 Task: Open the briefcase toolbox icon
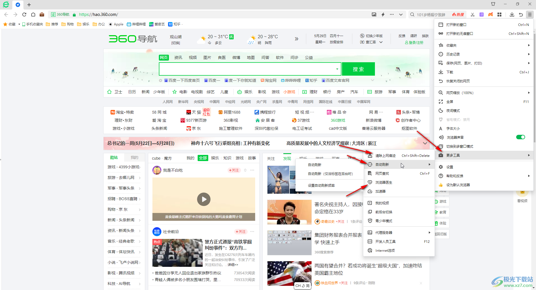pyautogui.click(x=42, y=15)
